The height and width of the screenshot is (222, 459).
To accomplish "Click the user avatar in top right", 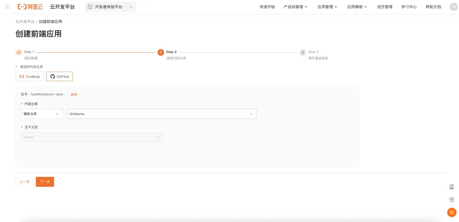I will point(453,7).
